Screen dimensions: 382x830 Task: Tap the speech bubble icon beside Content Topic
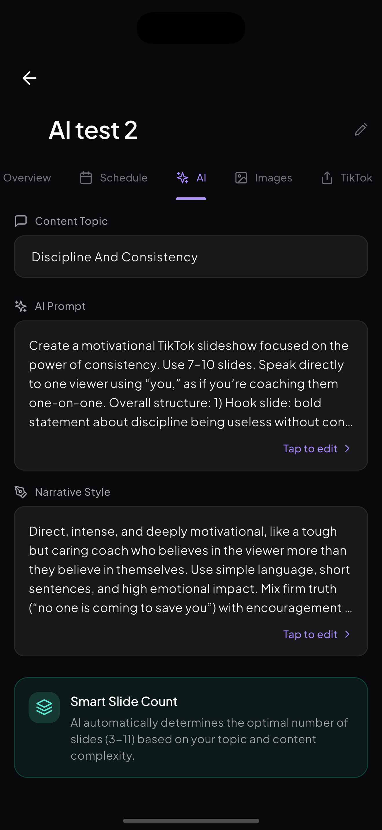coord(21,221)
